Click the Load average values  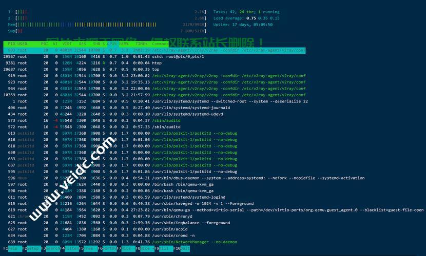(263, 18)
